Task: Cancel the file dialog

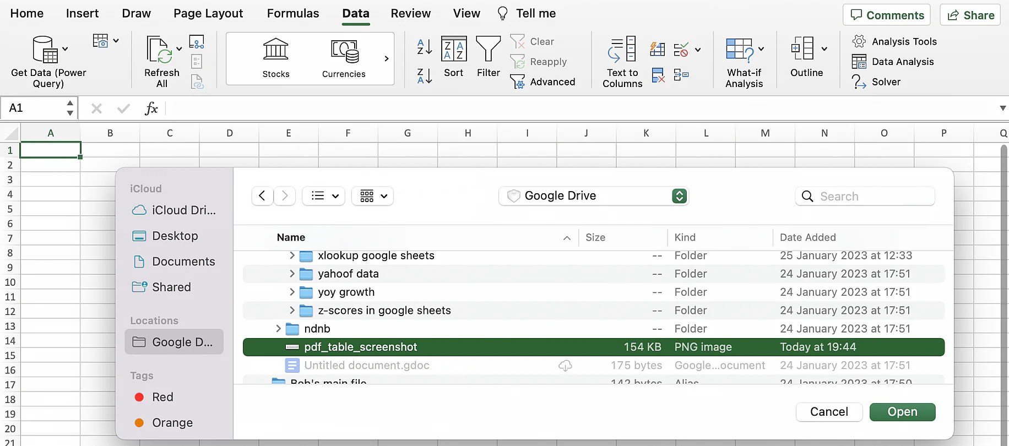Action: [829, 412]
